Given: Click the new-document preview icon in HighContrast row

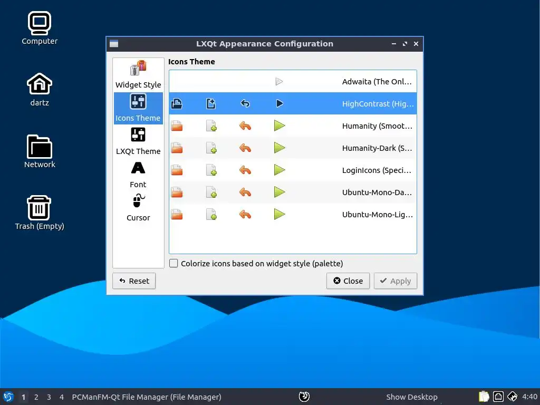Looking at the screenshot, I should point(211,104).
